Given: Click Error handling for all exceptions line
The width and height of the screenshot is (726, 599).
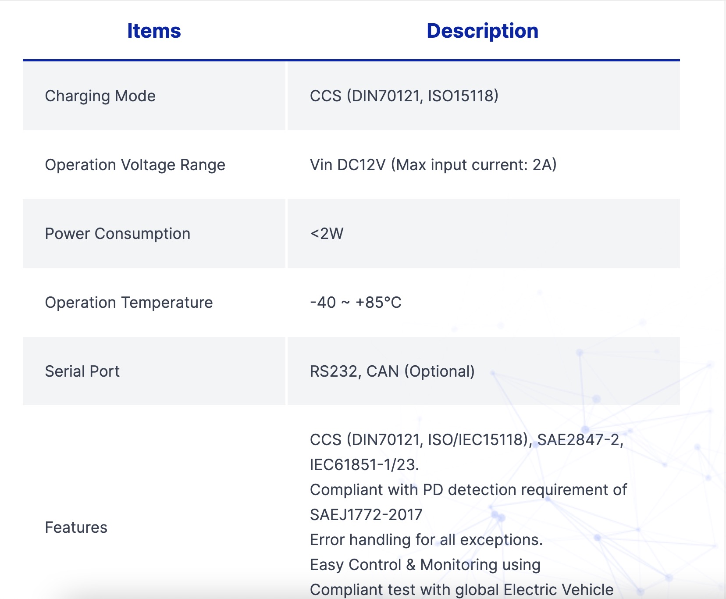Looking at the screenshot, I should pos(426,540).
